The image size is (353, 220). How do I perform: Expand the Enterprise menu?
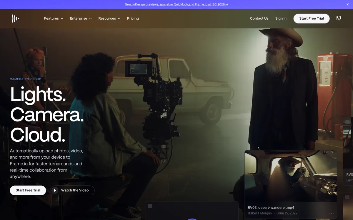81,18
